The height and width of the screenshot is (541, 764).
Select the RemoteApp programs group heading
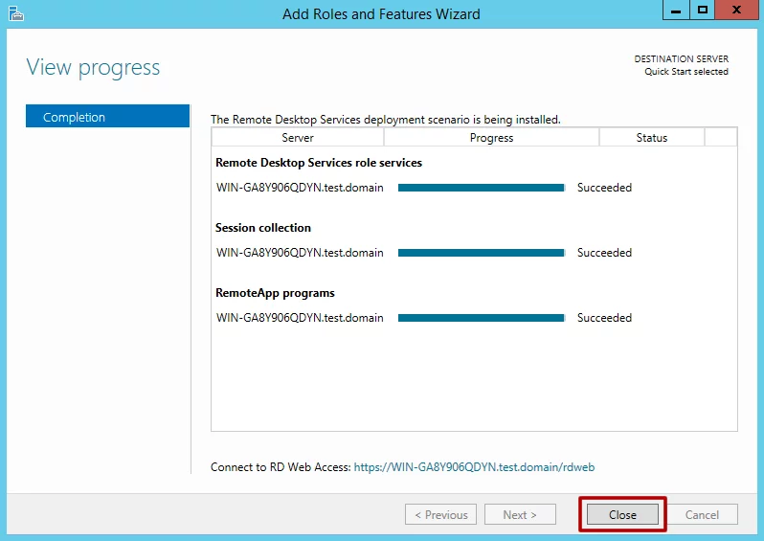(x=275, y=293)
